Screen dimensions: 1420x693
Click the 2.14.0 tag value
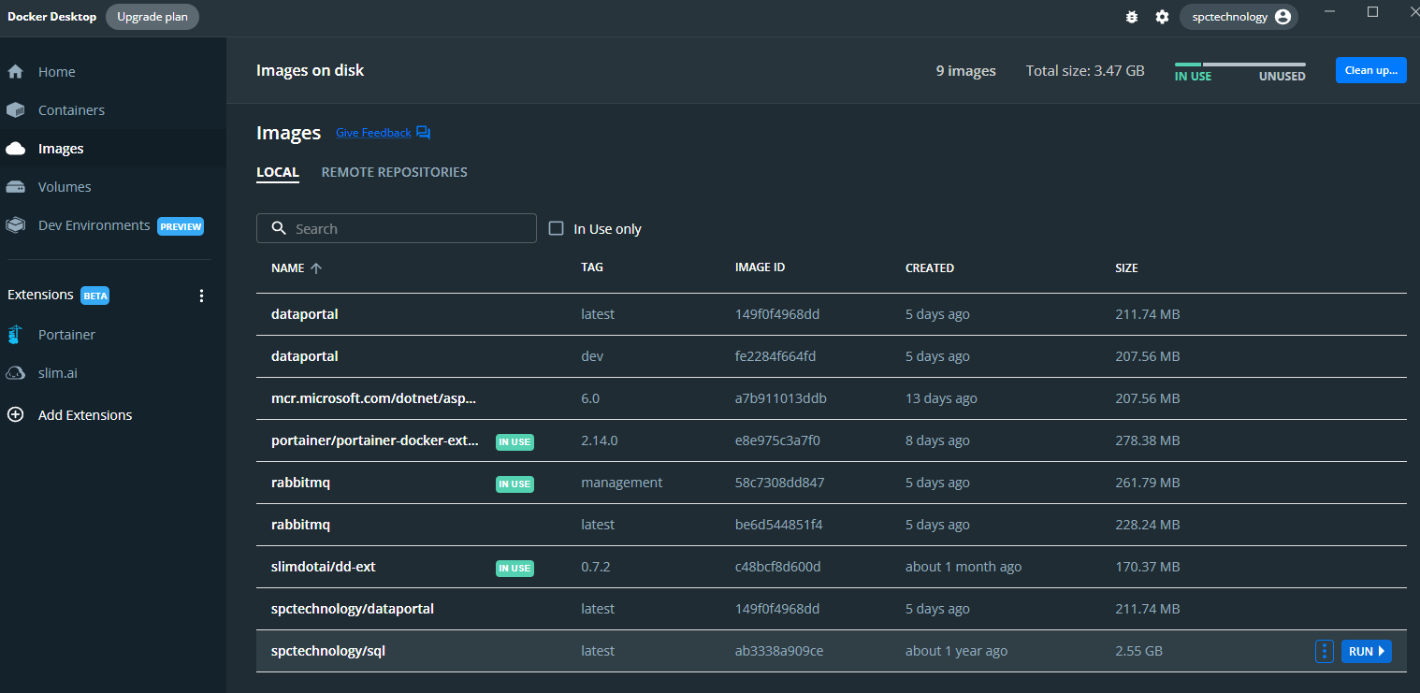click(600, 440)
